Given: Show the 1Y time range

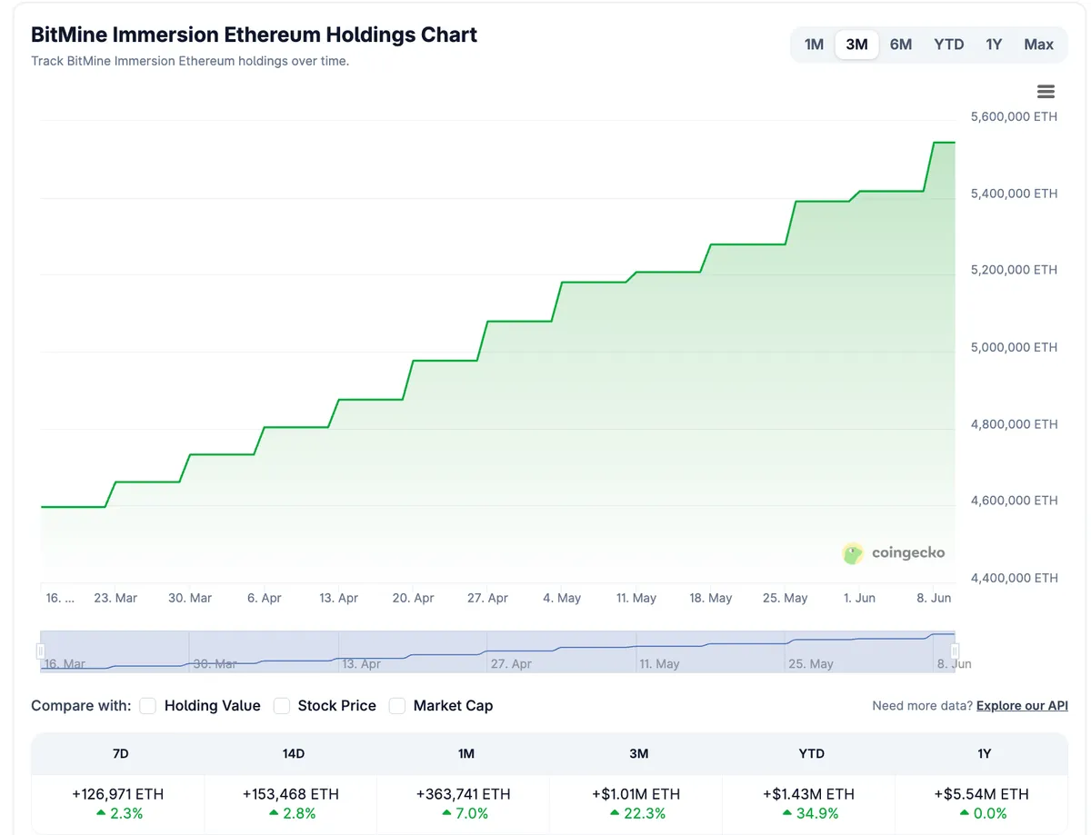Looking at the screenshot, I should pyautogui.click(x=994, y=45).
